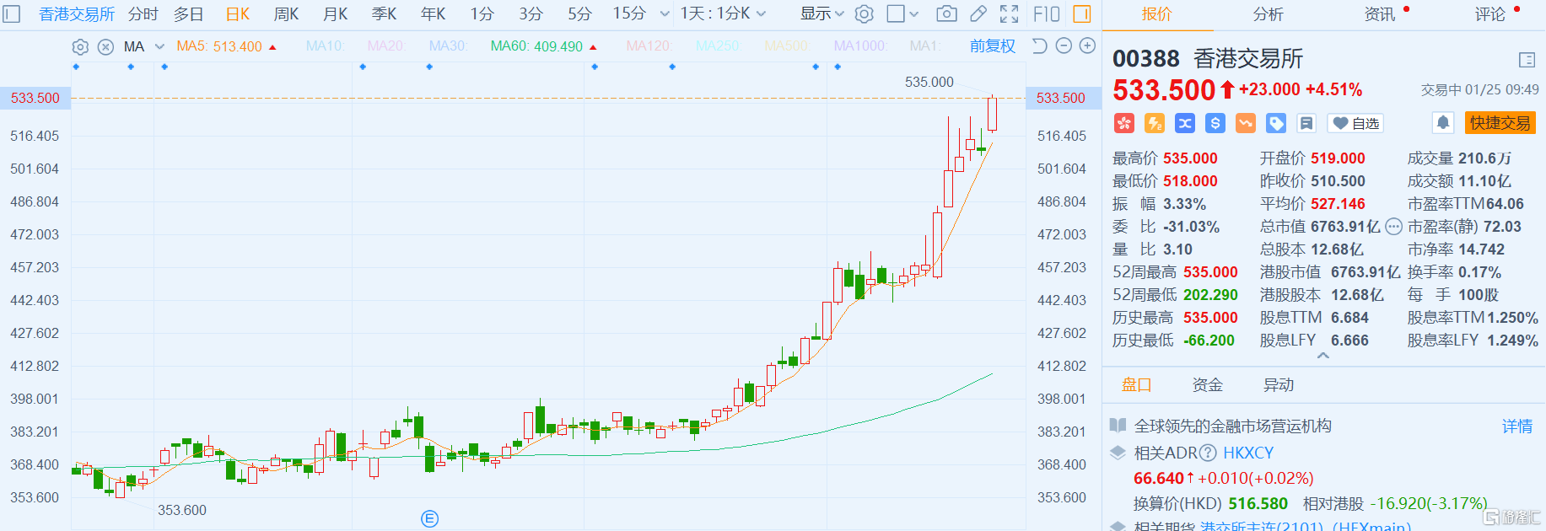The image size is (1546, 531).
Task: Open the window layout square dropdown
Action: pyautogui.click(x=902, y=13)
